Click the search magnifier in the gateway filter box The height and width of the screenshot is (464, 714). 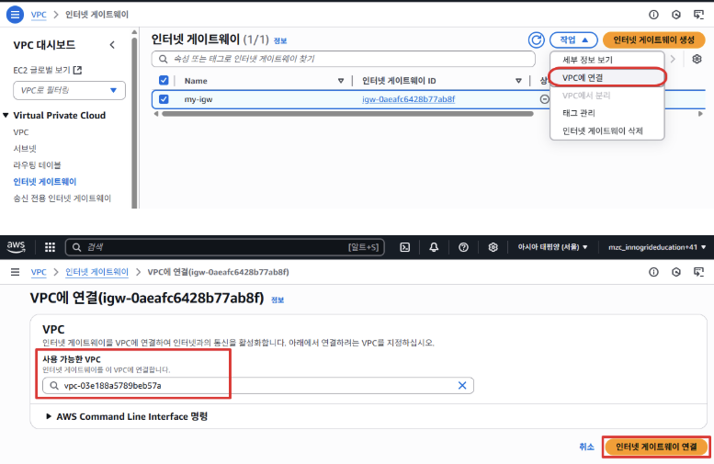pyautogui.click(x=163, y=59)
